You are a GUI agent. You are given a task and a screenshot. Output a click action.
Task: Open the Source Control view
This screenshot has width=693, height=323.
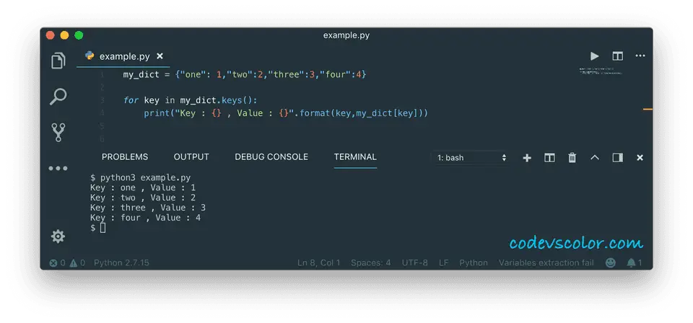coord(58,133)
